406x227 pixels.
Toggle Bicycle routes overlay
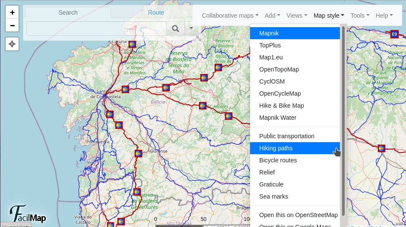(x=295, y=160)
